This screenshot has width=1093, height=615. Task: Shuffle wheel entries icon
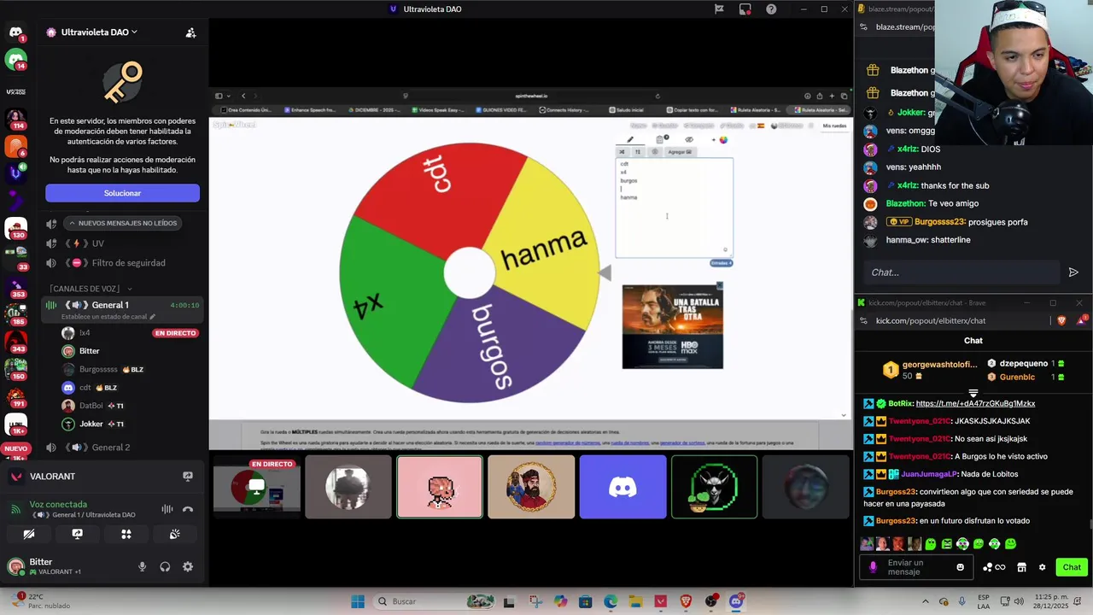[622, 152]
